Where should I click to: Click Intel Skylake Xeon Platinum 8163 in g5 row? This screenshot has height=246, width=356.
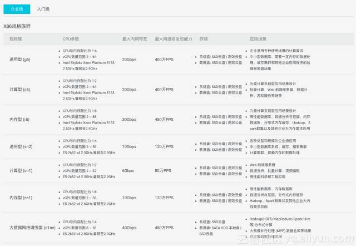88,62
